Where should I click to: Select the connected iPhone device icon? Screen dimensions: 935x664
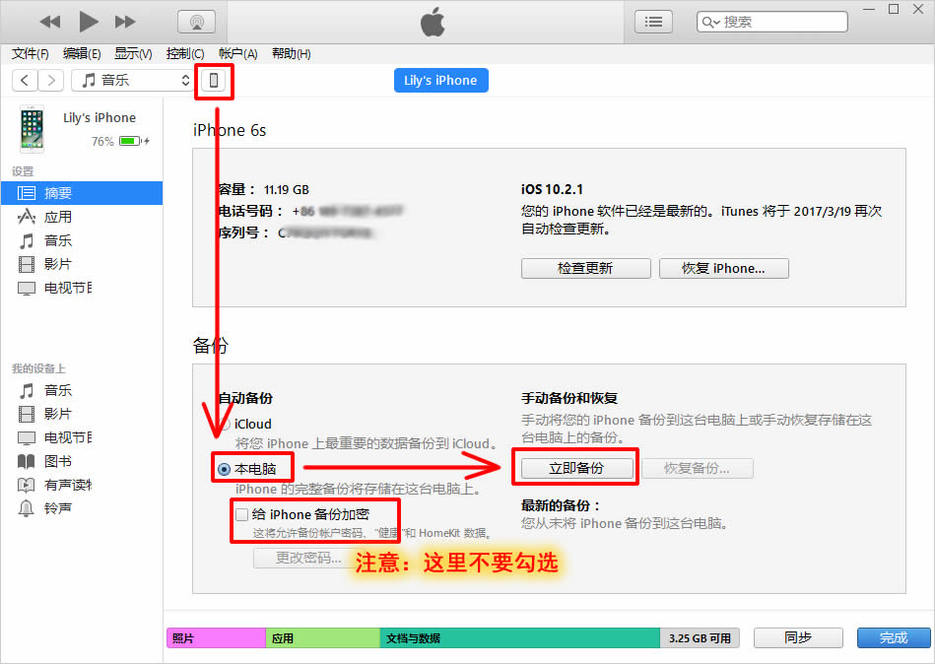click(x=214, y=82)
